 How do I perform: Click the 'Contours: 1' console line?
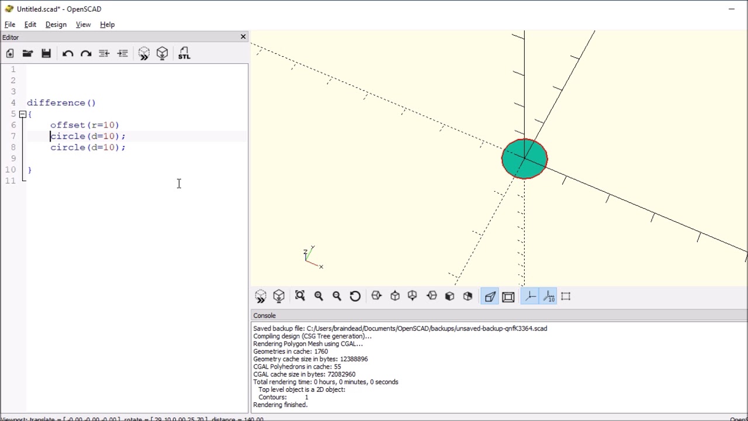pyautogui.click(x=283, y=397)
